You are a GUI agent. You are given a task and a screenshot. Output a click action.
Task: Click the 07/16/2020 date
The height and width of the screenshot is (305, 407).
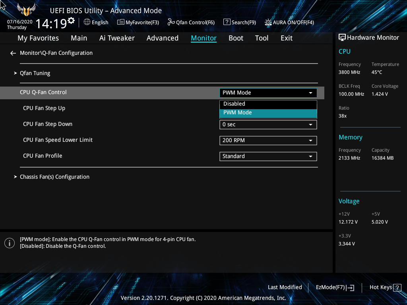[20, 22]
